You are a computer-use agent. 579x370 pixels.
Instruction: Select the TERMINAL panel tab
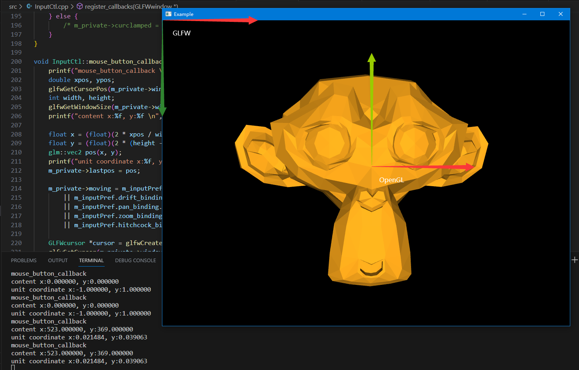coord(91,260)
